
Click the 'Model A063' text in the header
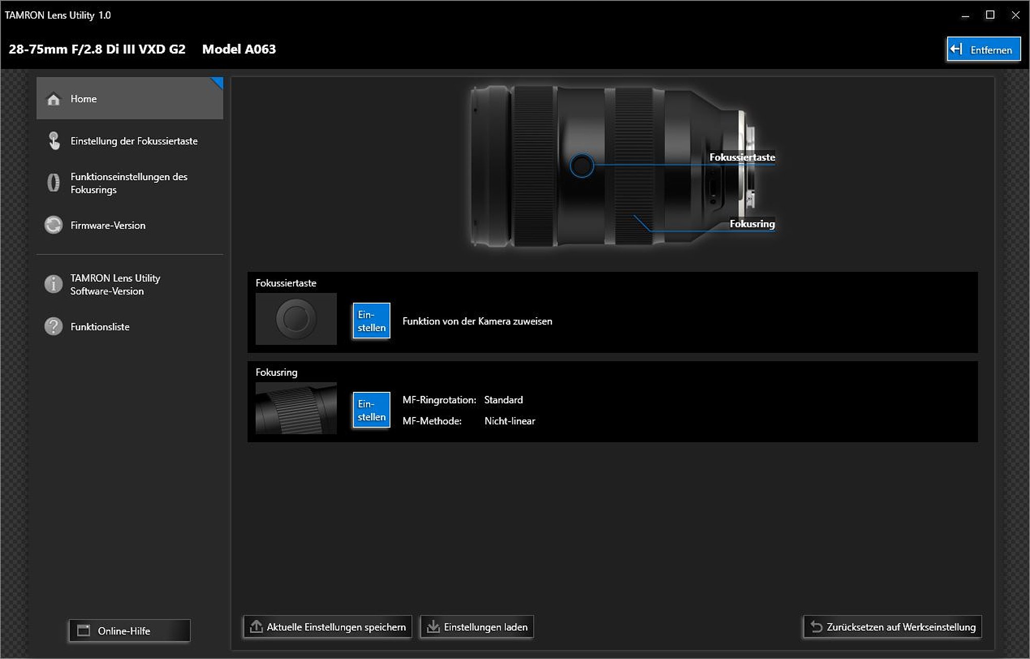pyautogui.click(x=239, y=49)
